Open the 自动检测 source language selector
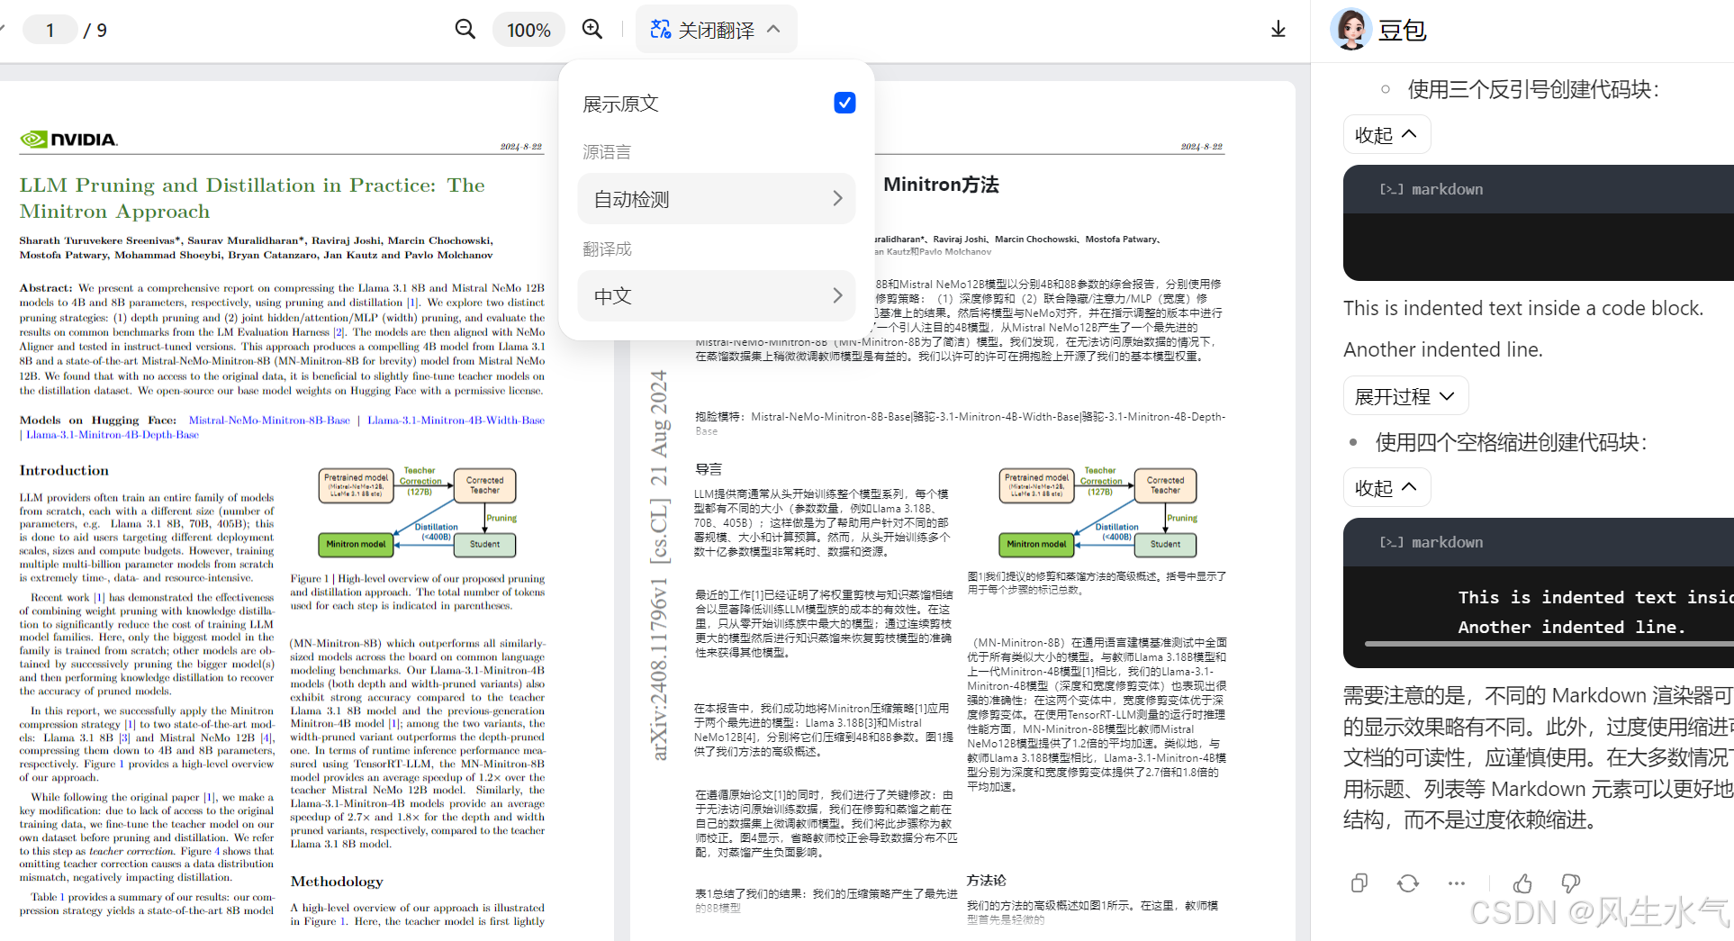This screenshot has width=1734, height=941. click(717, 199)
